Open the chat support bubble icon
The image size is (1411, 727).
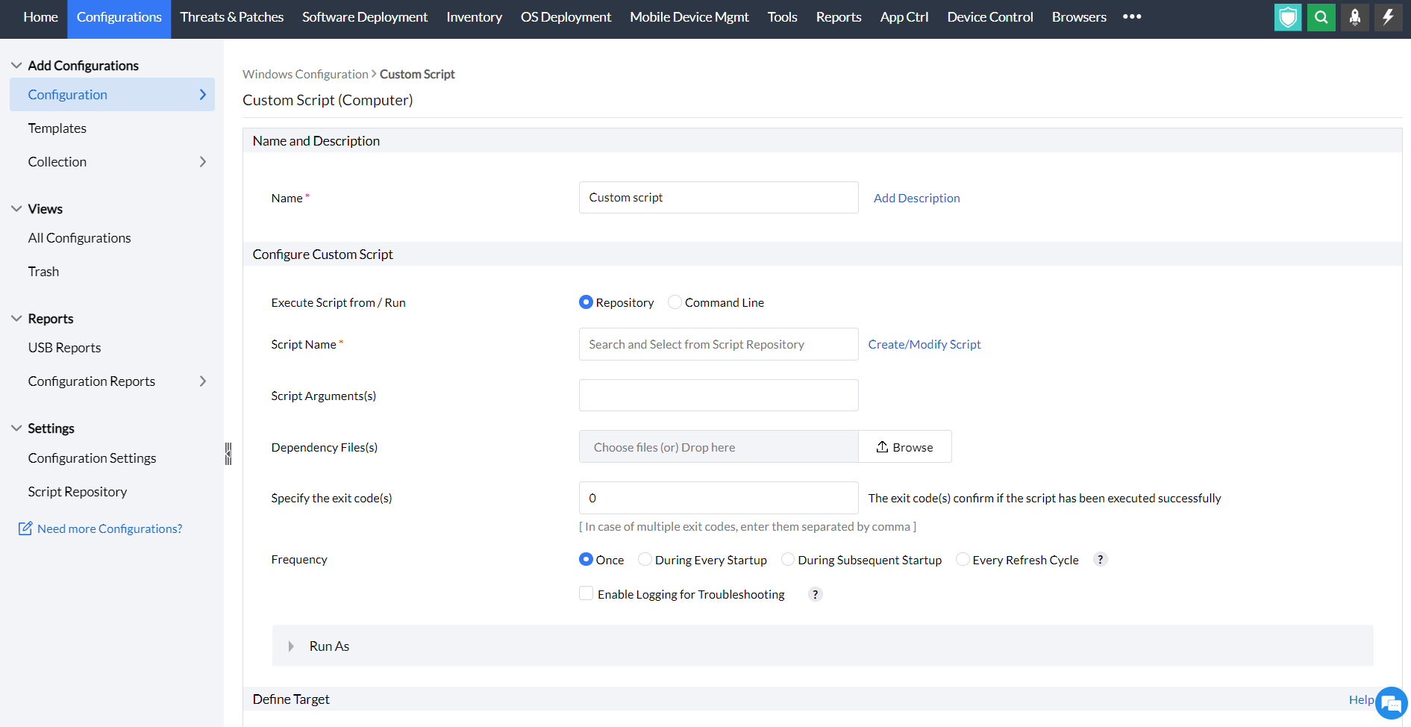(1391, 703)
